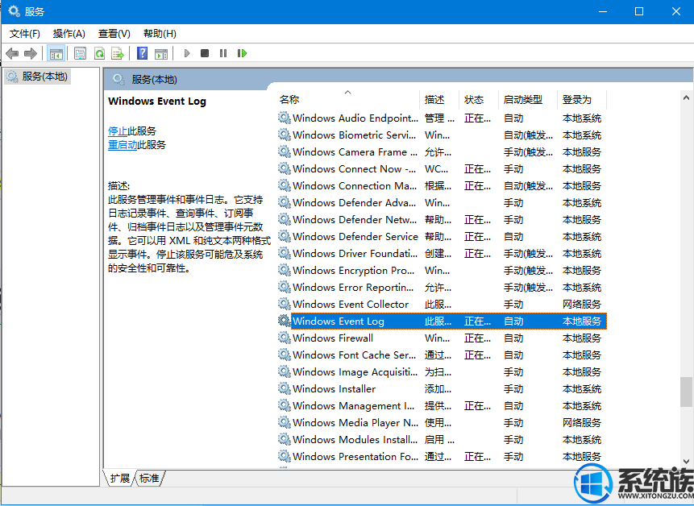Click gear icon of Windows Biometric Service row
694x506 pixels.
pyautogui.click(x=285, y=135)
